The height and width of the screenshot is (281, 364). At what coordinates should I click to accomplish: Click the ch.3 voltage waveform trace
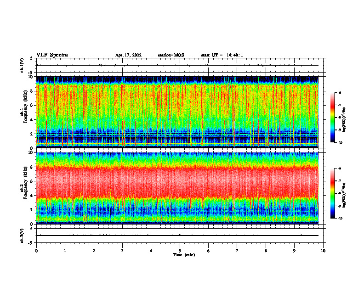[177, 236]
